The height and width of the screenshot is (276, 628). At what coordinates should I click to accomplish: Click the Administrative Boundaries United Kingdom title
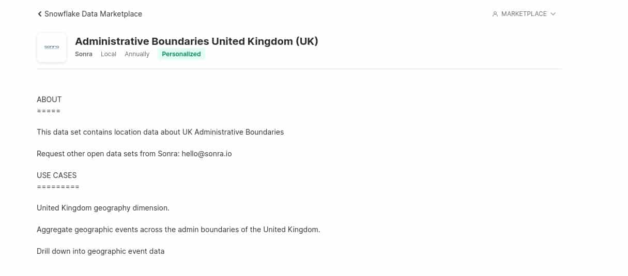pyautogui.click(x=196, y=41)
